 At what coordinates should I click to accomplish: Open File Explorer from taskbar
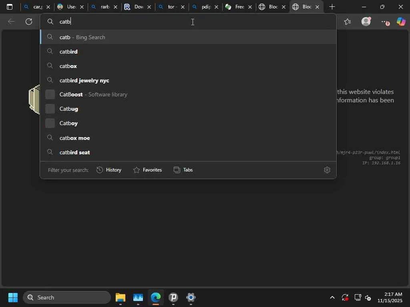click(121, 297)
